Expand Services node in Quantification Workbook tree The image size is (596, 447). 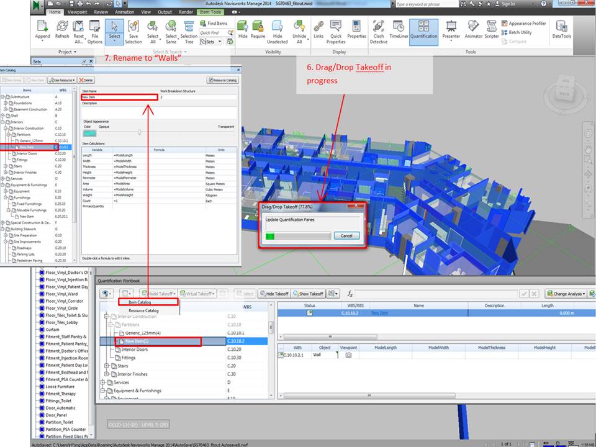[102, 382]
